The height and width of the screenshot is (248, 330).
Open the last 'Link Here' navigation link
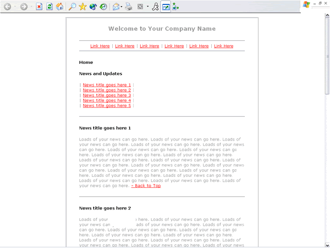[x=223, y=46]
